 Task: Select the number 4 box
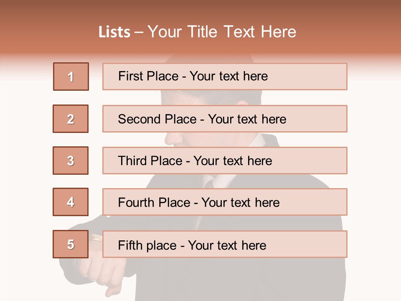point(71,202)
